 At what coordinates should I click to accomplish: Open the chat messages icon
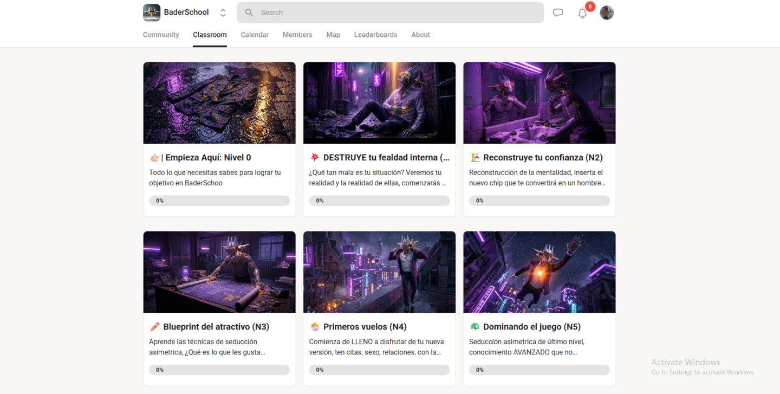click(x=558, y=12)
